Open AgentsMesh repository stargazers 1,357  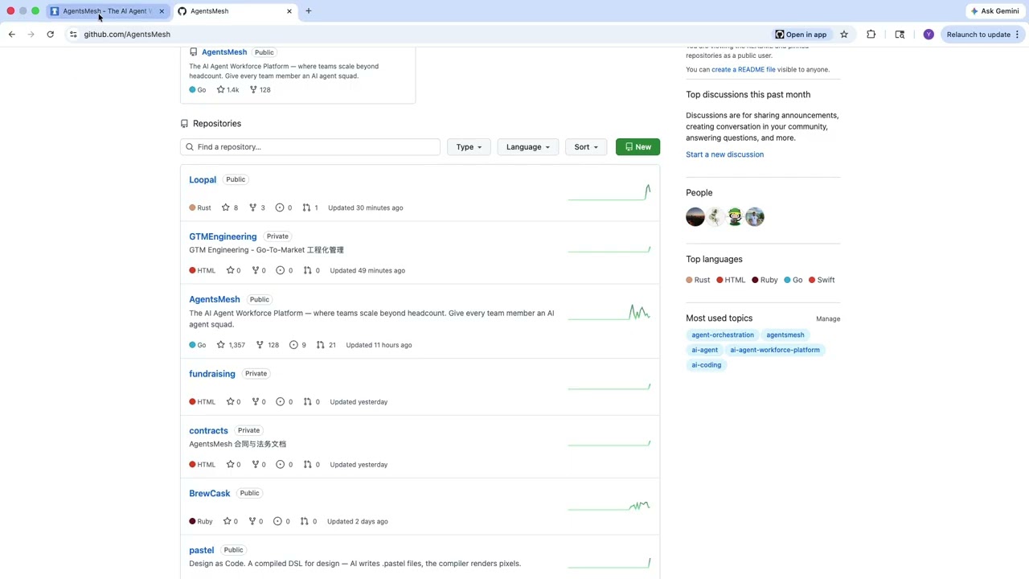point(231,345)
